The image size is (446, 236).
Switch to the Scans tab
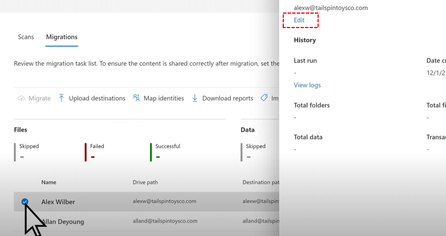click(x=26, y=37)
